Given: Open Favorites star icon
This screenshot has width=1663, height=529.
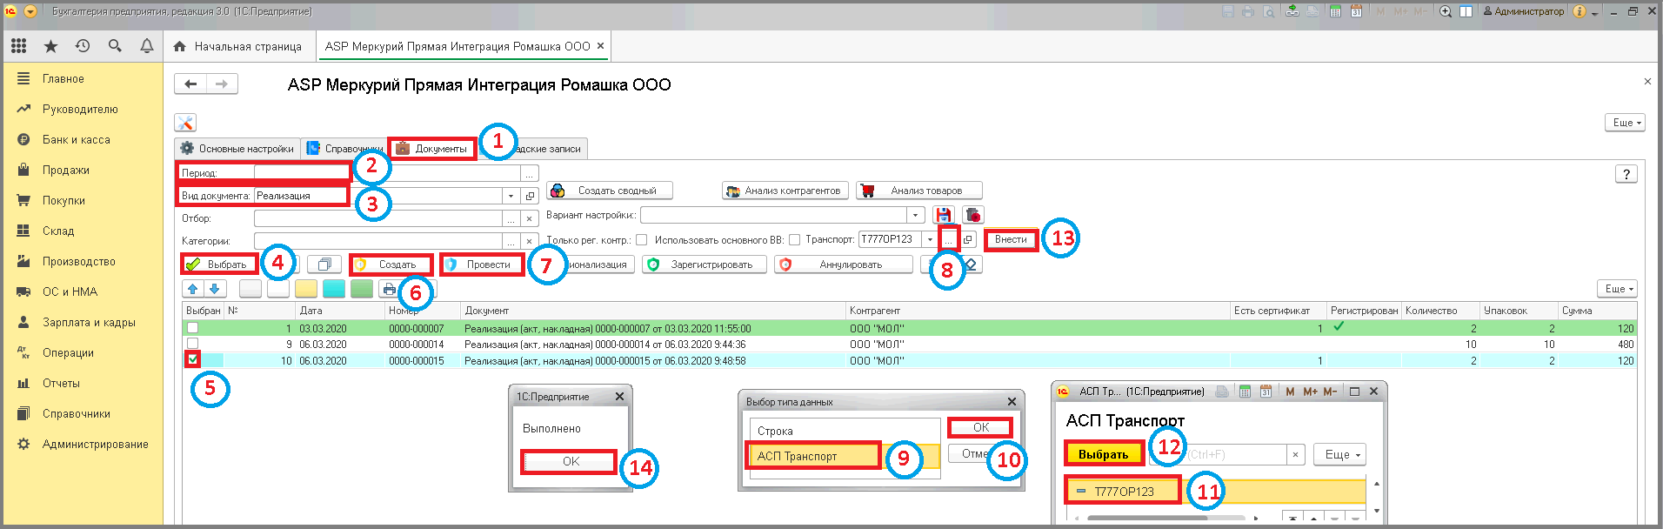Looking at the screenshot, I should (50, 46).
